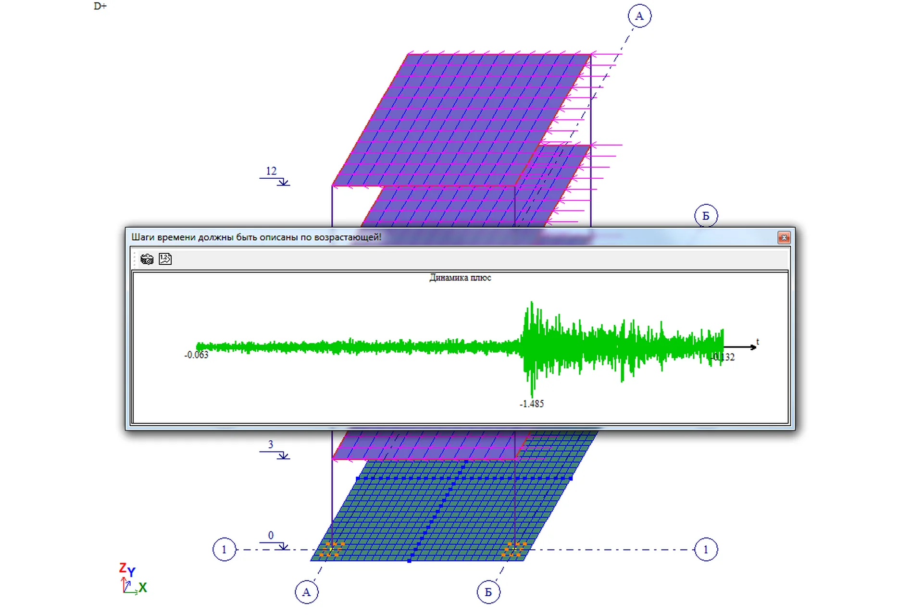
Task: Select axis marker A at top right
Action: pyautogui.click(x=639, y=16)
